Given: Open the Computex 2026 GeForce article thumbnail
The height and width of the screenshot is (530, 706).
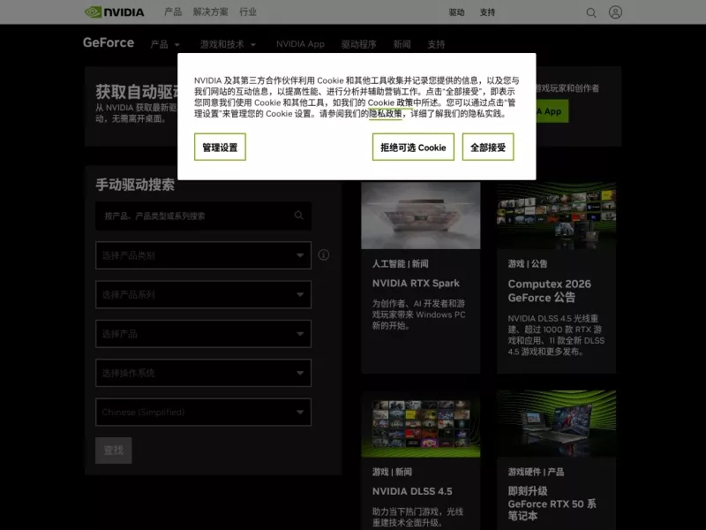Looking at the screenshot, I should [556, 216].
